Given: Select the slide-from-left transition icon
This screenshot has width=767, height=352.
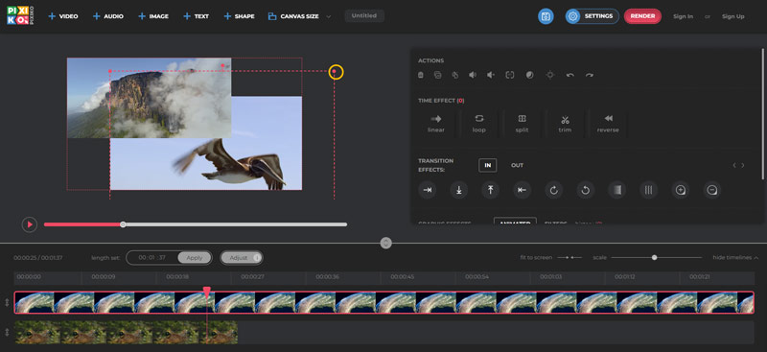Looking at the screenshot, I should tap(427, 190).
